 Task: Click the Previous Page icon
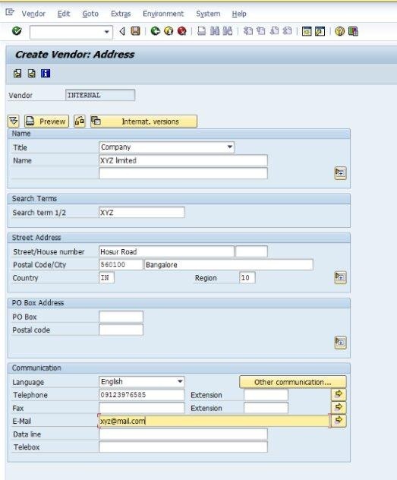coord(261,31)
